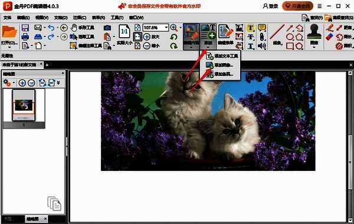Click the 查找(F) find button
The image size is (354, 224).
click(x=312, y=18)
